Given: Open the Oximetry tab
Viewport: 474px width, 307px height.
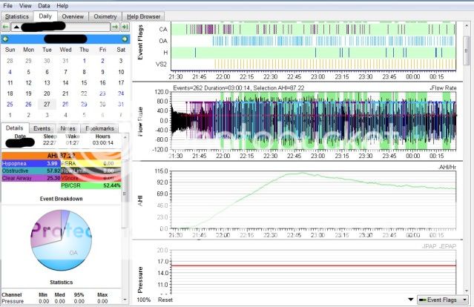Looking at the screenshot, I should (105, 16).
